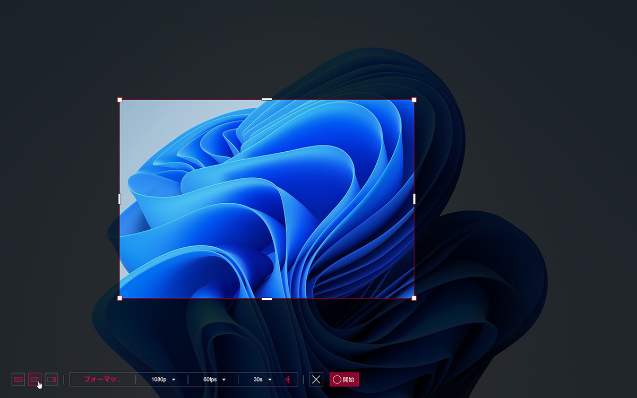Click the bottom edge middle handle
637x398 pixels.
267,299
